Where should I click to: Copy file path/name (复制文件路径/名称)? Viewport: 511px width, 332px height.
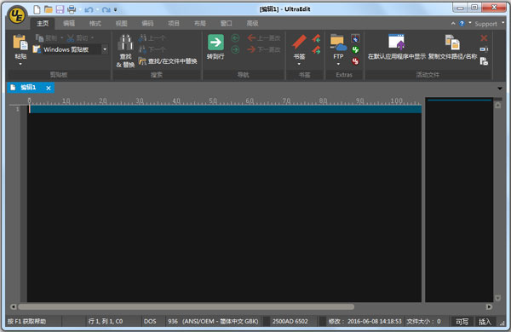pos(453,47)
